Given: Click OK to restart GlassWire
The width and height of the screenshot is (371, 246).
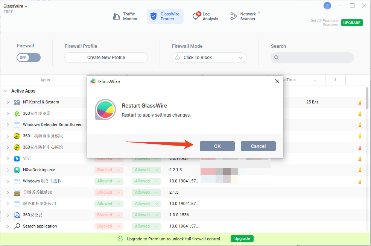Looking at the screenshot, I should [217, 146].
